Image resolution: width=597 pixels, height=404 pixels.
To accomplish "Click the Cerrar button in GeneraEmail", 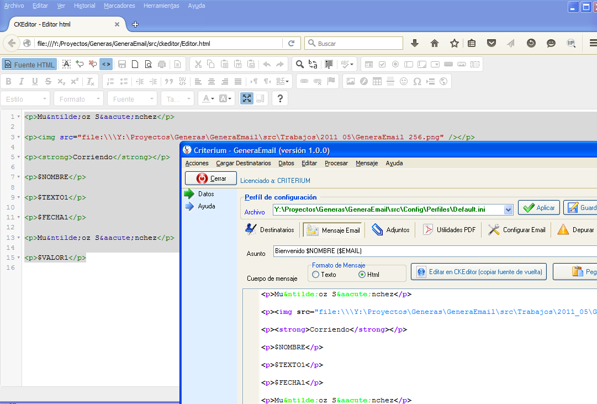I will [x=211, y=179].
